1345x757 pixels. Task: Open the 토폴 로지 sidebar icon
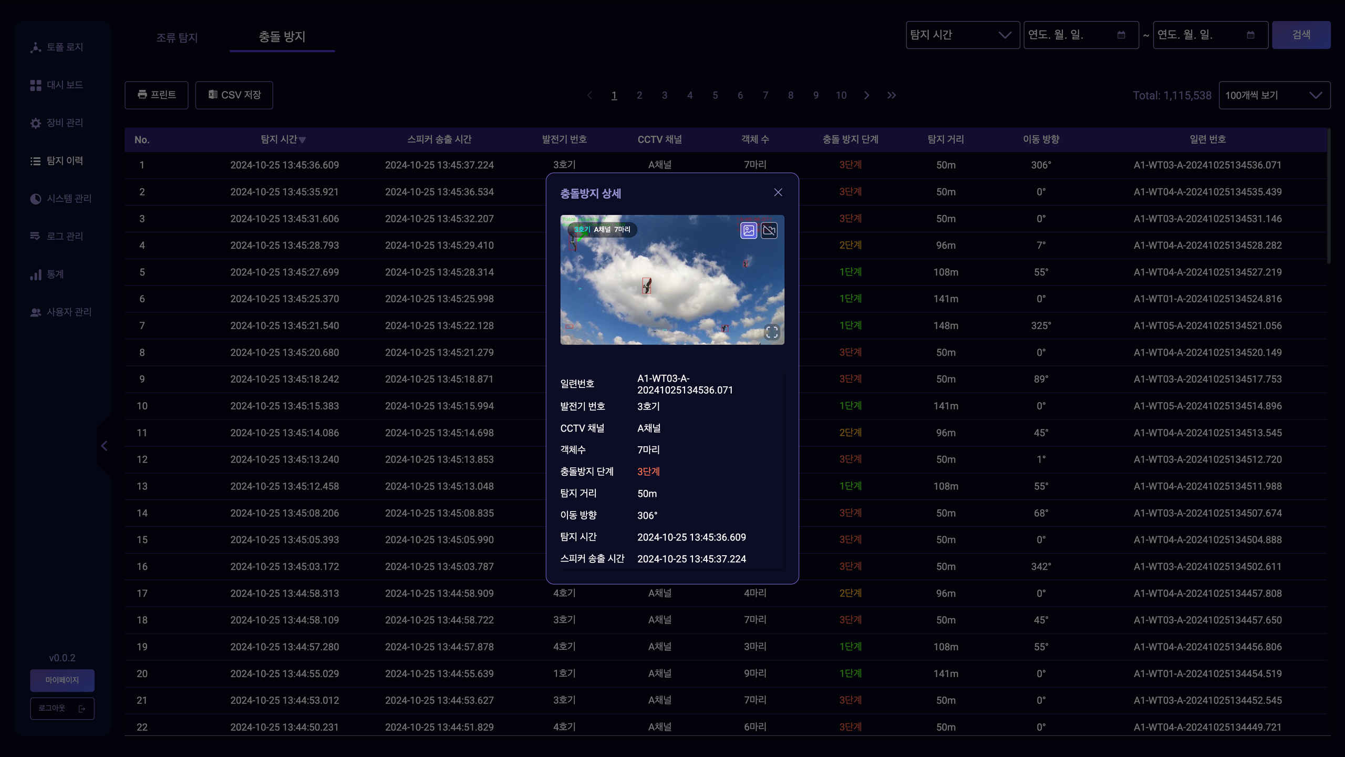click(35, 47)
